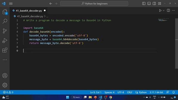Screen dimensions: 178x100
Task: Click 'import base64' on line 3
Action: (33, 28)
